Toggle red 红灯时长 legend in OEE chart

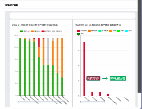[46, 31]
